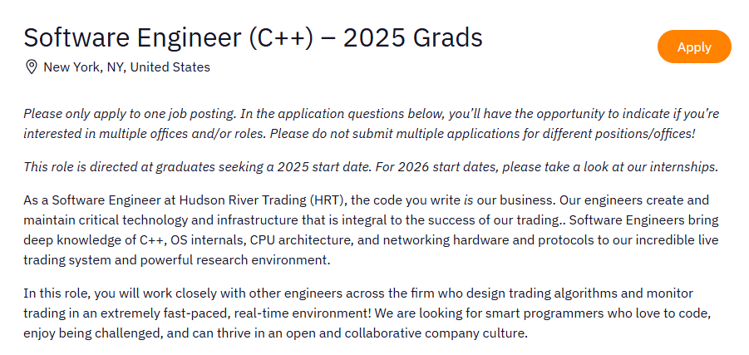Click "2025 Grads" in the heading

tap(412, 37)
